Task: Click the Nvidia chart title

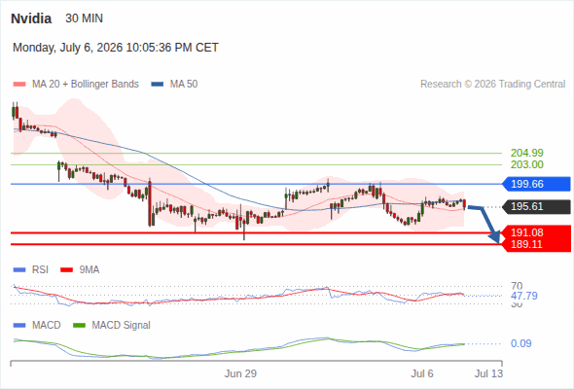Action: pyautogui.click(x=31, y=18)
